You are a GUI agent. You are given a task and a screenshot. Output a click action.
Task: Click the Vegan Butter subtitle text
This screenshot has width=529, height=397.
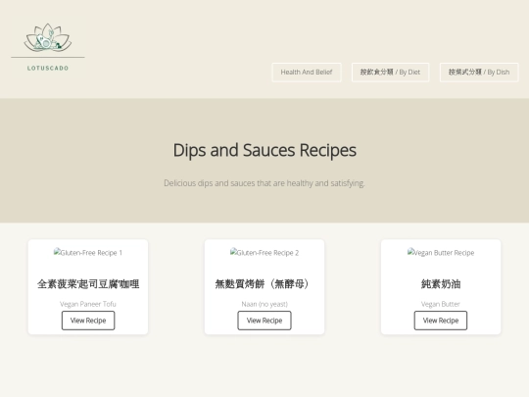pos(441,304)
